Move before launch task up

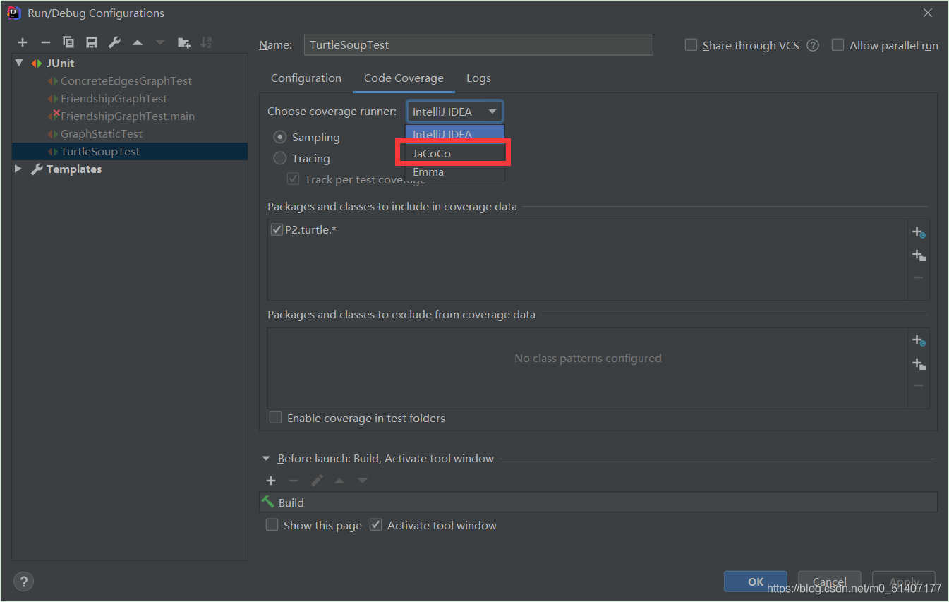coord(339,481)
